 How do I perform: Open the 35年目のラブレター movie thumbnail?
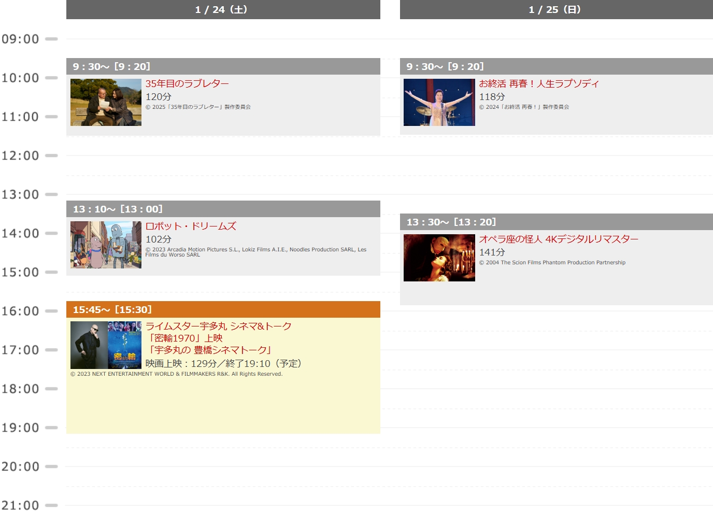coord(106,102)
